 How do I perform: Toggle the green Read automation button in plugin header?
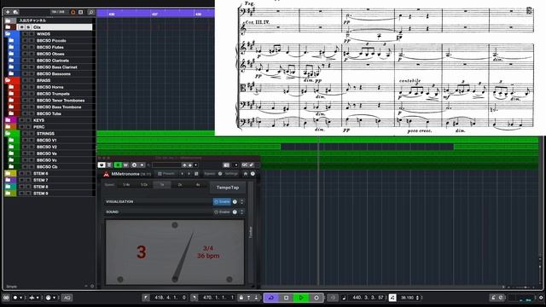coord(118,165)
